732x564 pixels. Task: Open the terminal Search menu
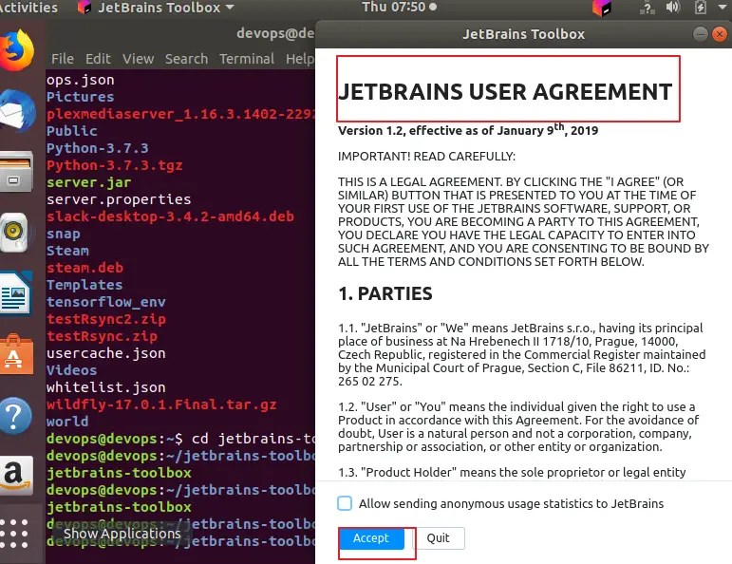pyautogui.click(x=186, y=59)
